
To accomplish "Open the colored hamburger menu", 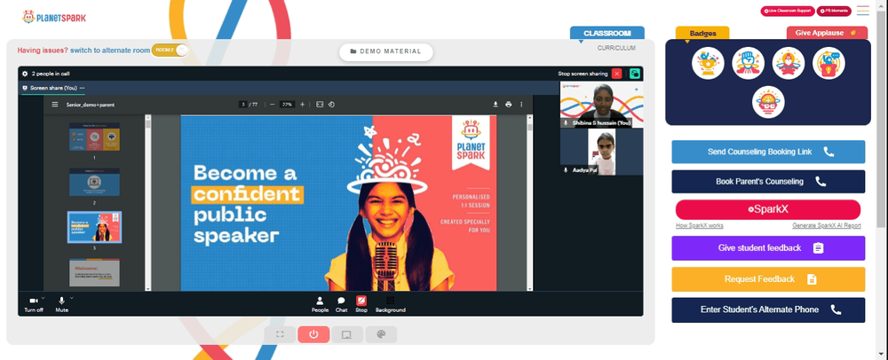I will click(862, 11).
